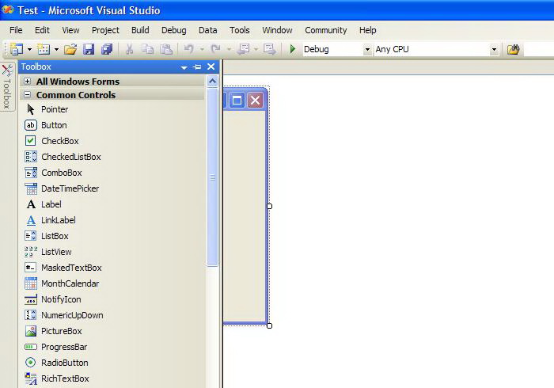Click the Paste clipboard icon
Viewport: 554px width, 388px height.
(166, 49)
